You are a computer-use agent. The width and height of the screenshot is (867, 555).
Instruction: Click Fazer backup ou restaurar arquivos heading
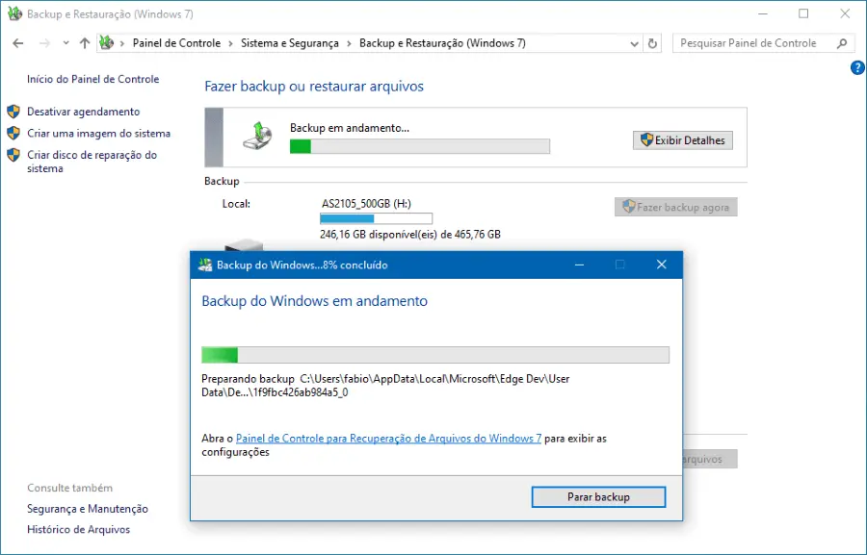click(x=314, y=87)
